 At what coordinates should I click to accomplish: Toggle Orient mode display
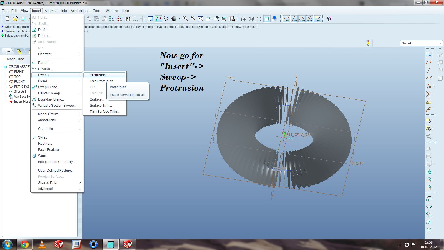coord(166,19)
